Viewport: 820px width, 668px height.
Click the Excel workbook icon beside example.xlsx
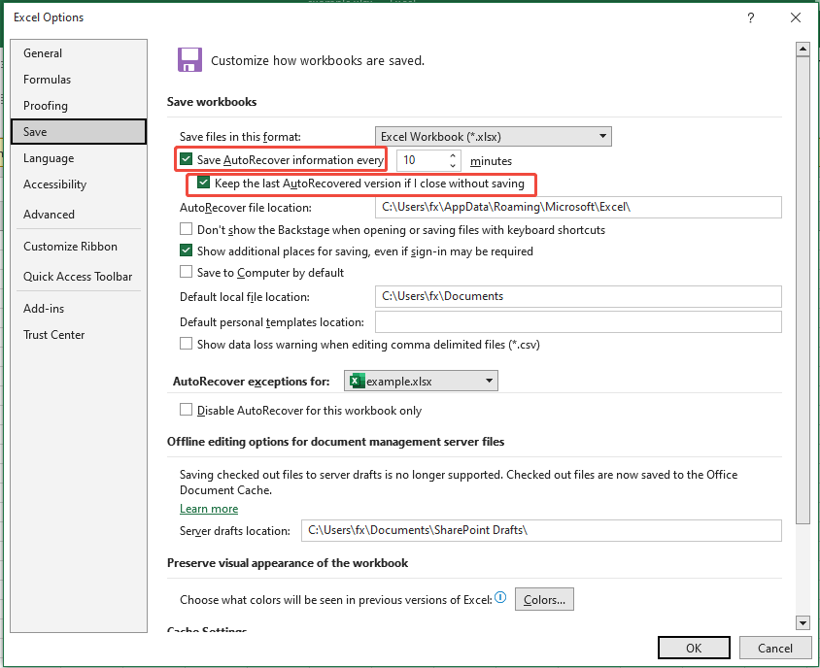point(357,381)
